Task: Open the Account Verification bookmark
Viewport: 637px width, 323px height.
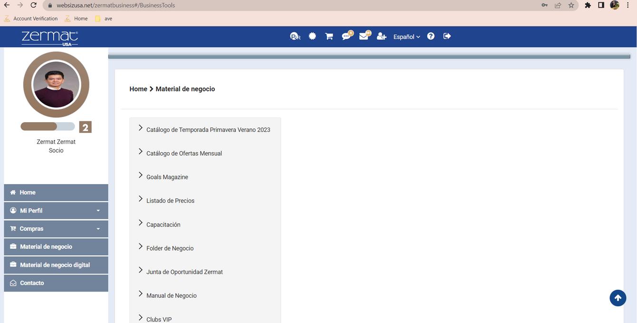Action: click(31, 19)
